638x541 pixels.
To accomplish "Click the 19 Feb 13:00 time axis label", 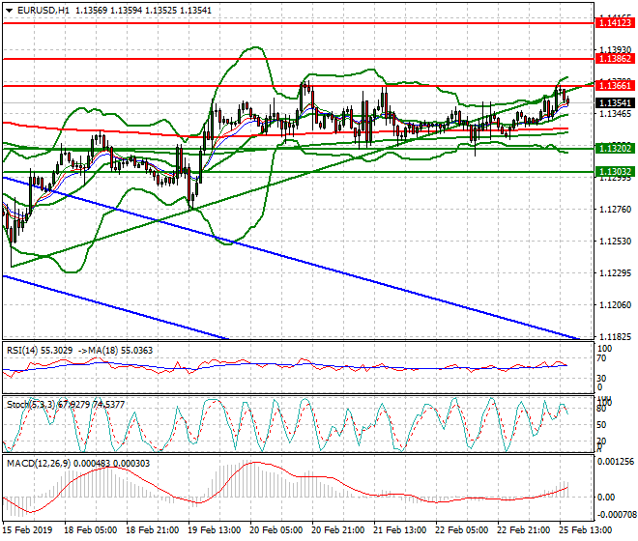I will (214, 530).
